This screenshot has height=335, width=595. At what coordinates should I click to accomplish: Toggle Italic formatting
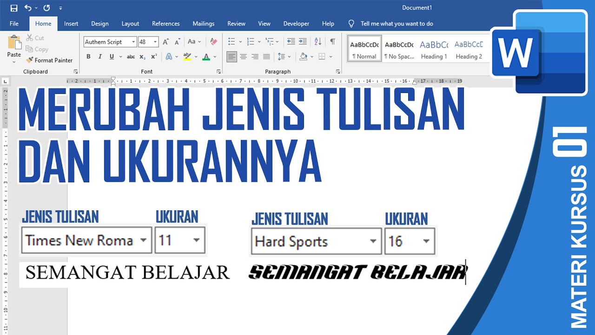100,57
